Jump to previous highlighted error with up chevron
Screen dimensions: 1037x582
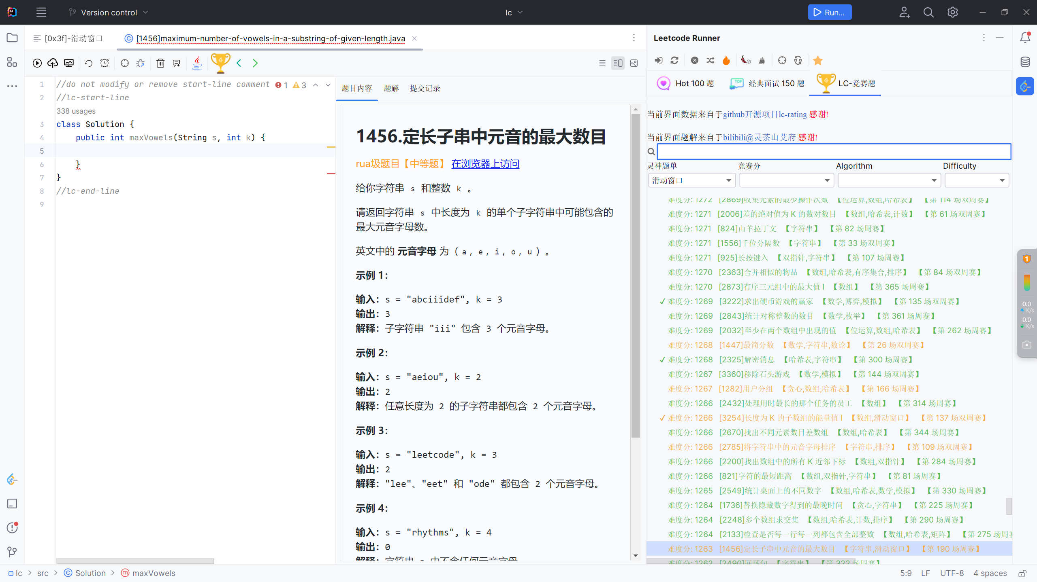click(x=316, y=85)
